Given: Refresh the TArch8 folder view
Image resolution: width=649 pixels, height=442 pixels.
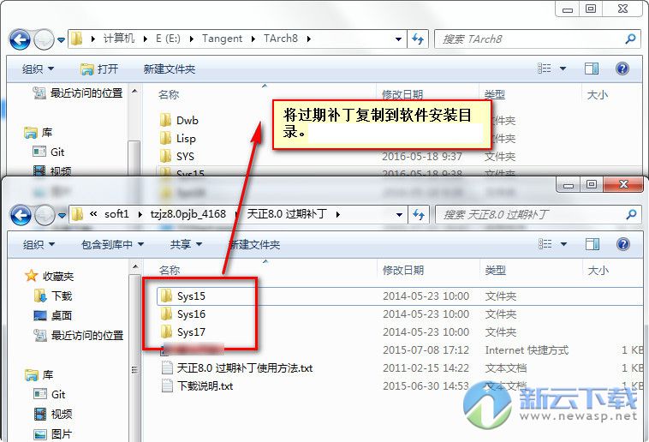Looking at the screenshot, I should pyautogui.click(x=418, y=39).
